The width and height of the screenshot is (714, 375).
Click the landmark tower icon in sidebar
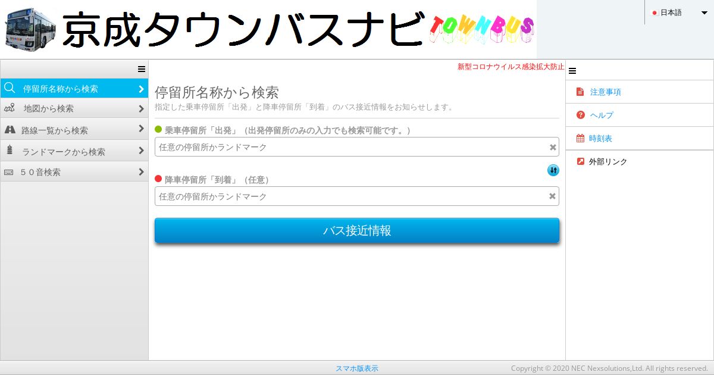(x=10, y=150)
